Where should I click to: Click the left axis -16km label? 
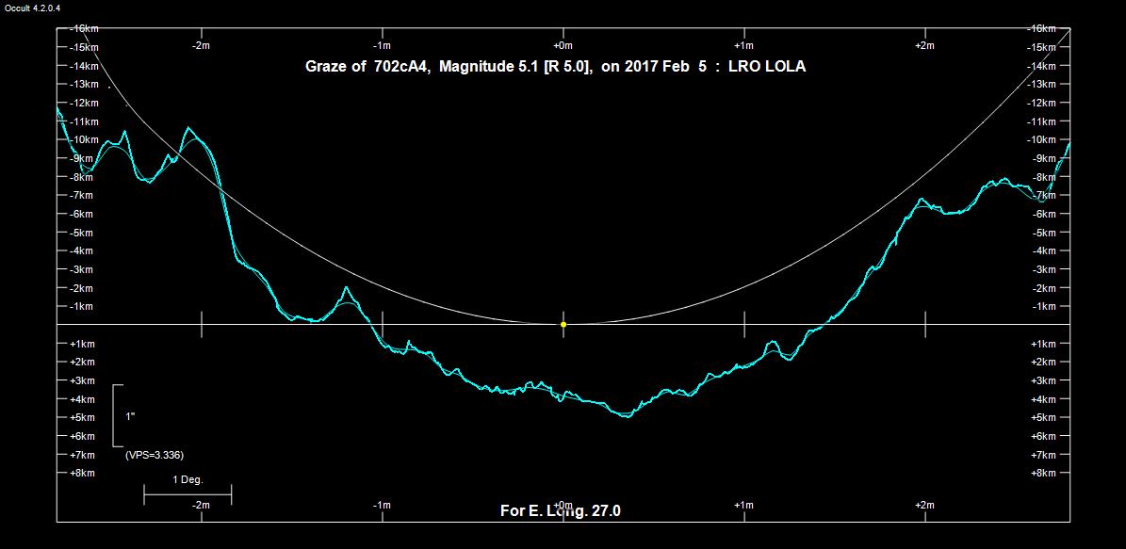pos(84,29)
